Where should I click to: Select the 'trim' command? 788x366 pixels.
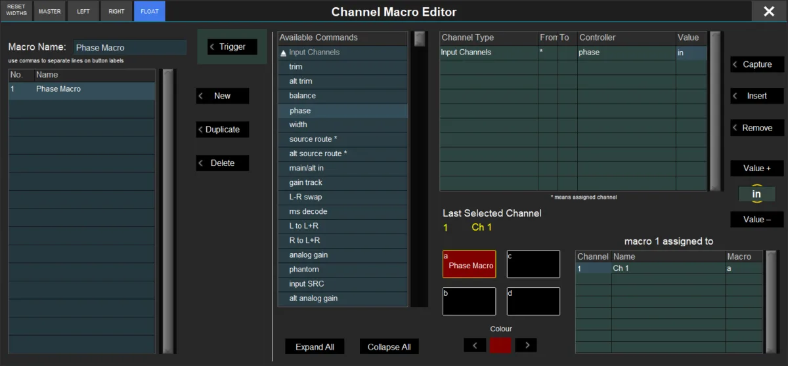(x=342, y=67)
